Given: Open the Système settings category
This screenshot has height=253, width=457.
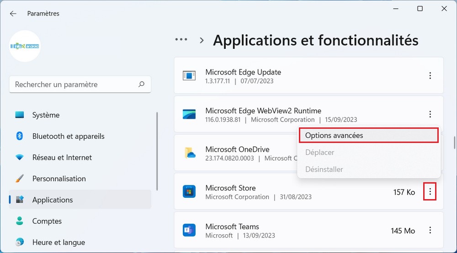Looking at the screenshot, I should click(80, 115).
